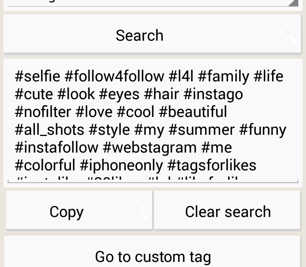Tap #beautiful in the hashtag list
This screenshot has width=306, height=267.
[193, 112]
